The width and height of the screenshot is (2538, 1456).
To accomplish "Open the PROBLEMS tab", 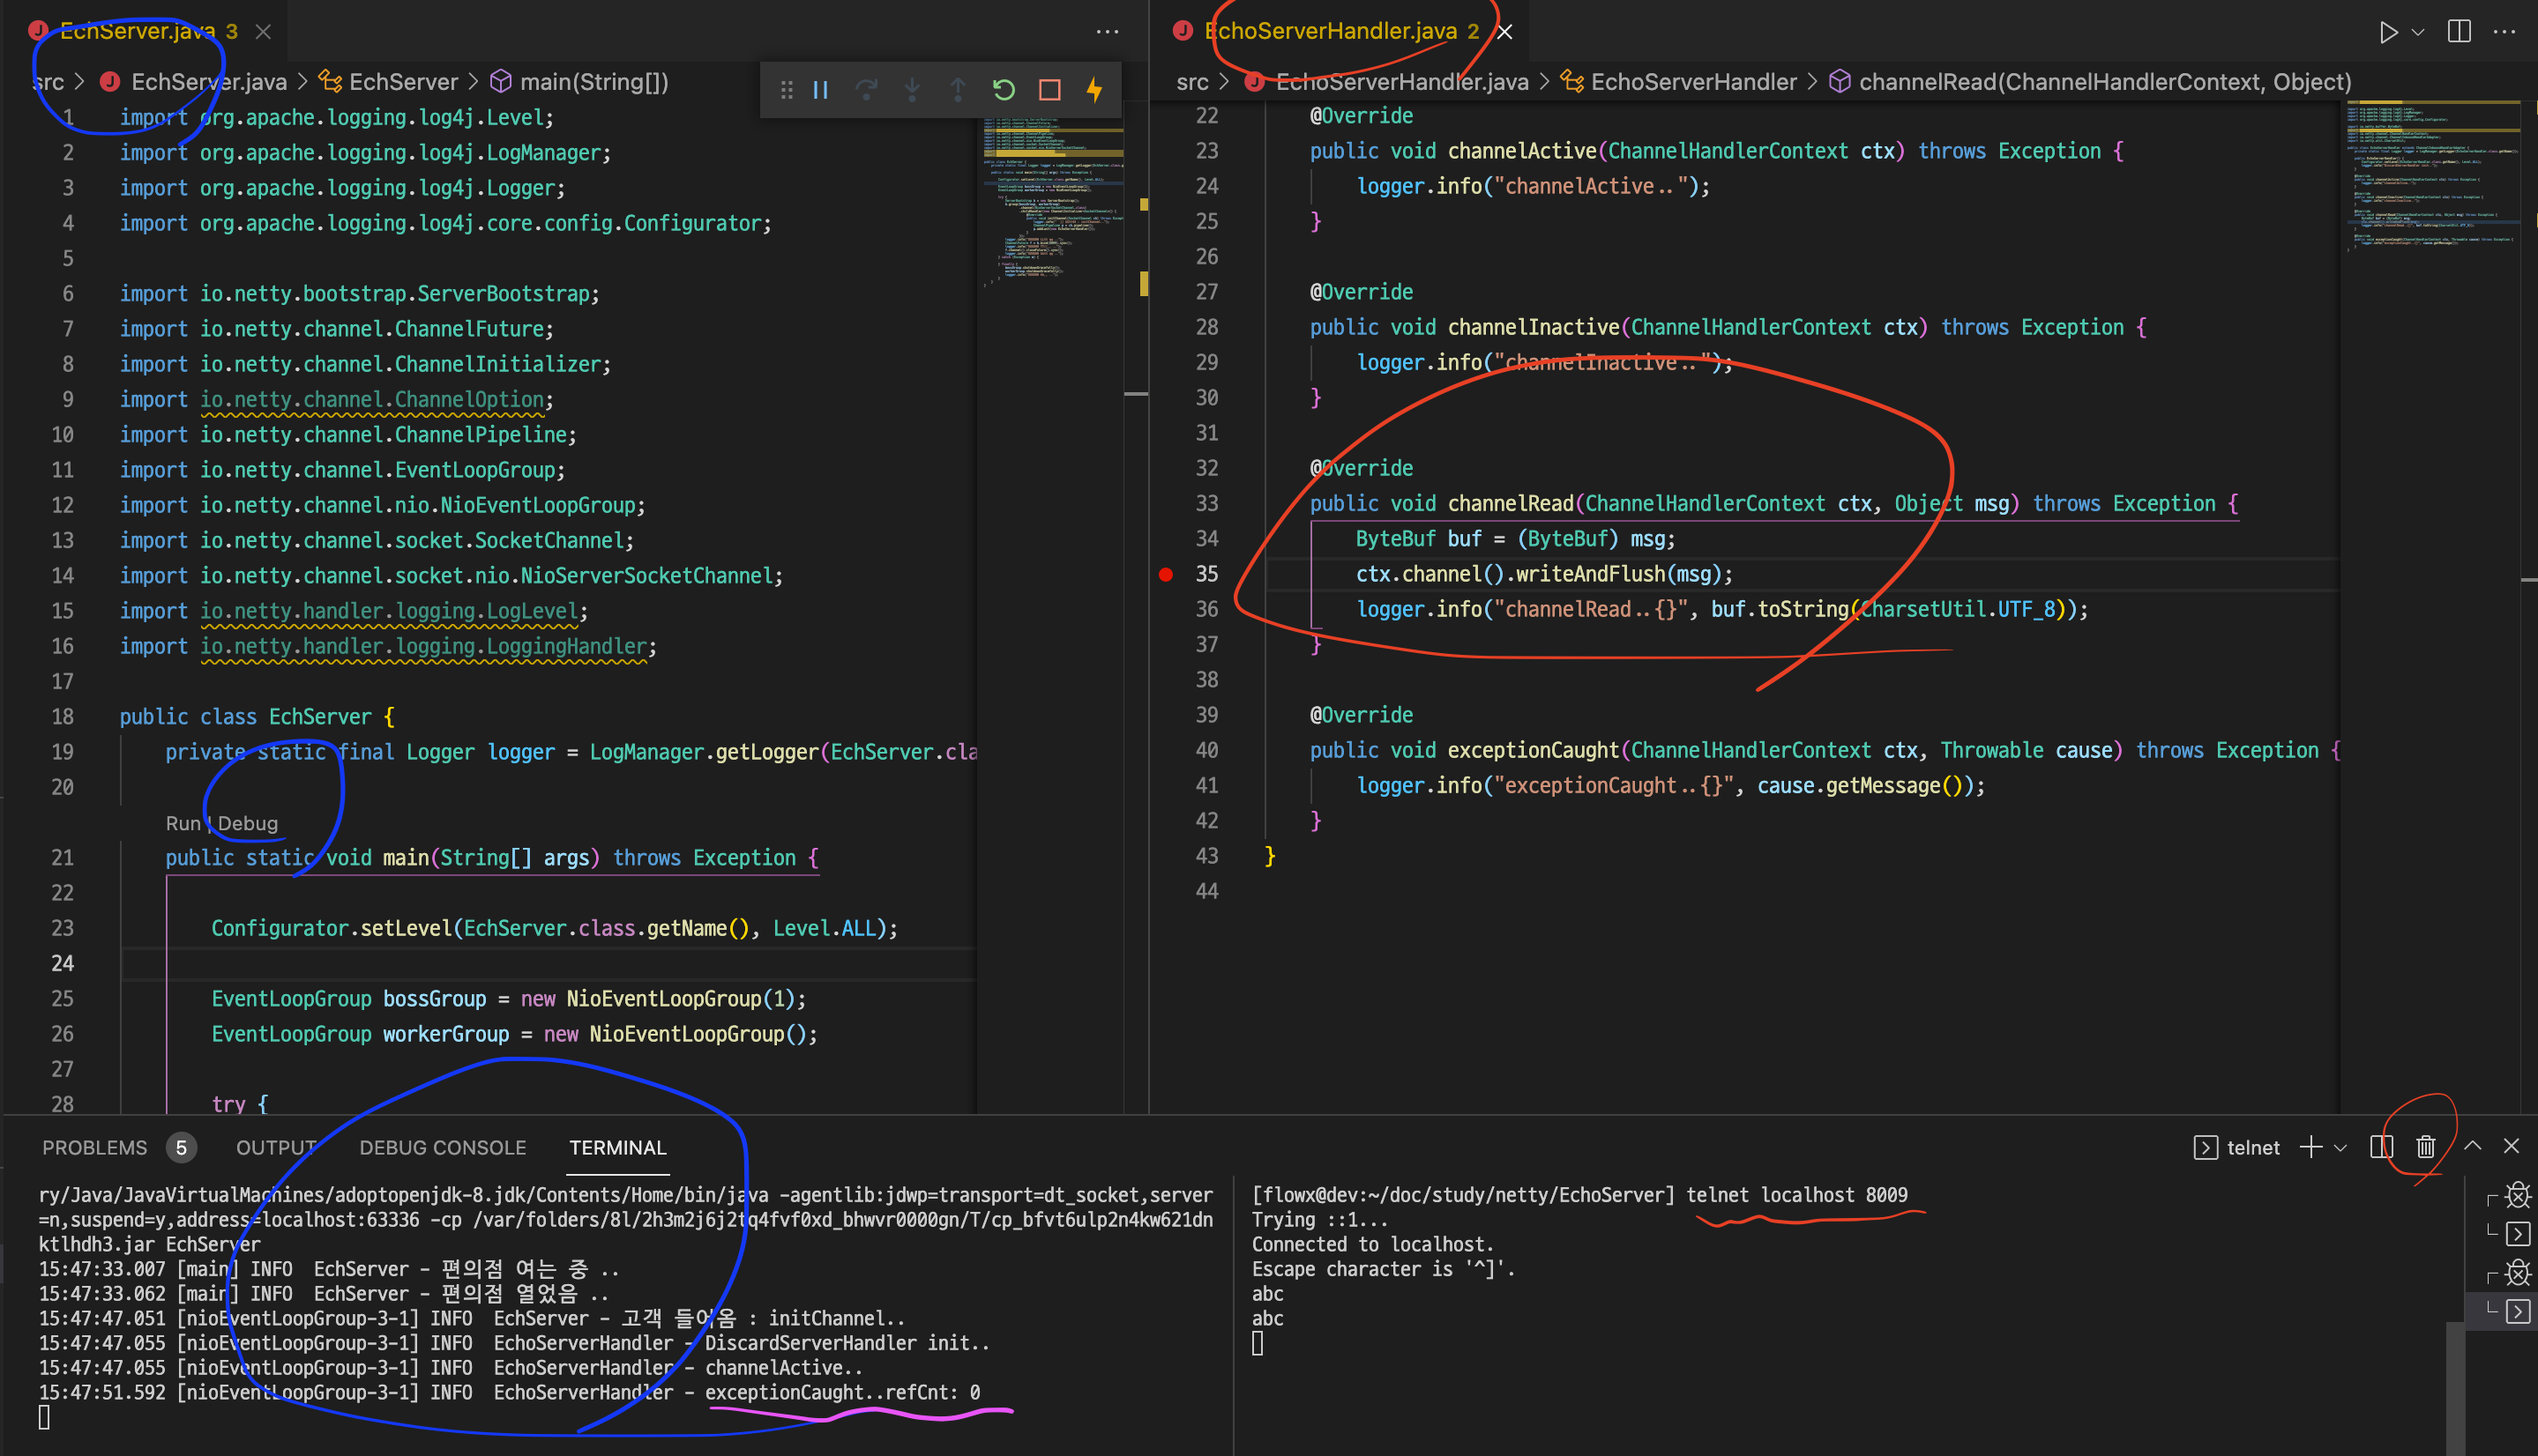I will [x=94, y=1148].
